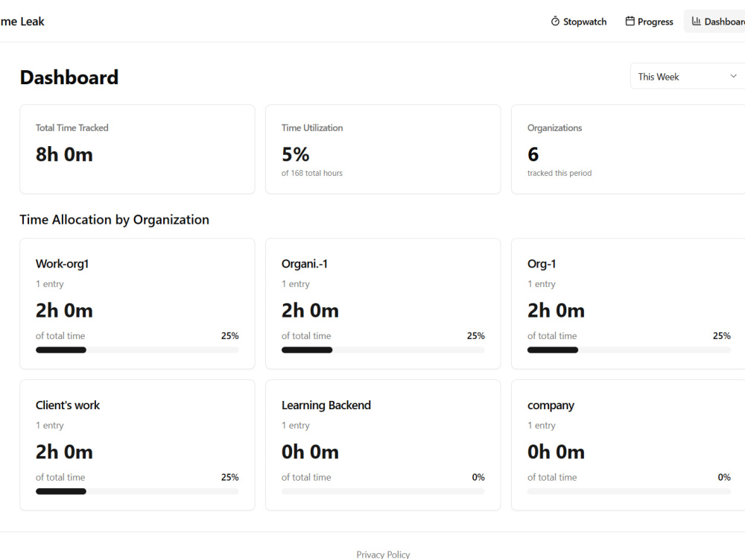
Task: Click the Organizations card label
Action: [554, 128]
